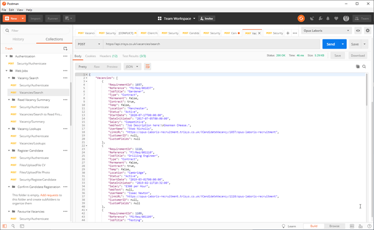Open Authentication folder three dots menu

click(x=65, y=56)
